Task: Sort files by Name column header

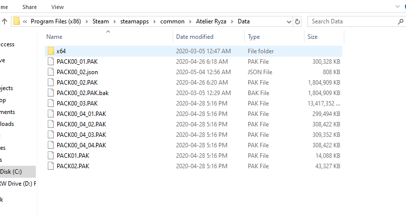Action: (x=54, y=37)
